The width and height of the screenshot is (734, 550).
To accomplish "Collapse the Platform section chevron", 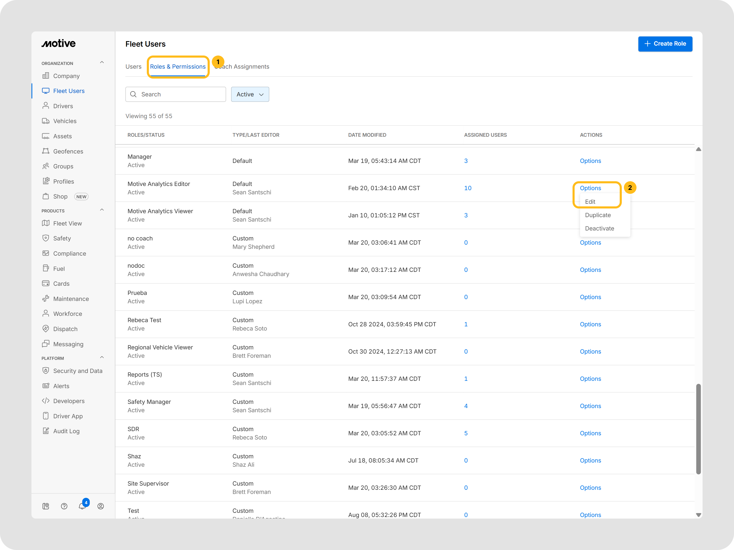I will point(102,358).
